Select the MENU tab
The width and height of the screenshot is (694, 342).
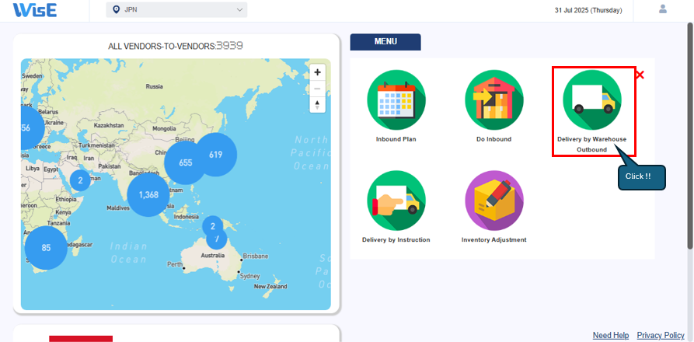tap(385, 42)
